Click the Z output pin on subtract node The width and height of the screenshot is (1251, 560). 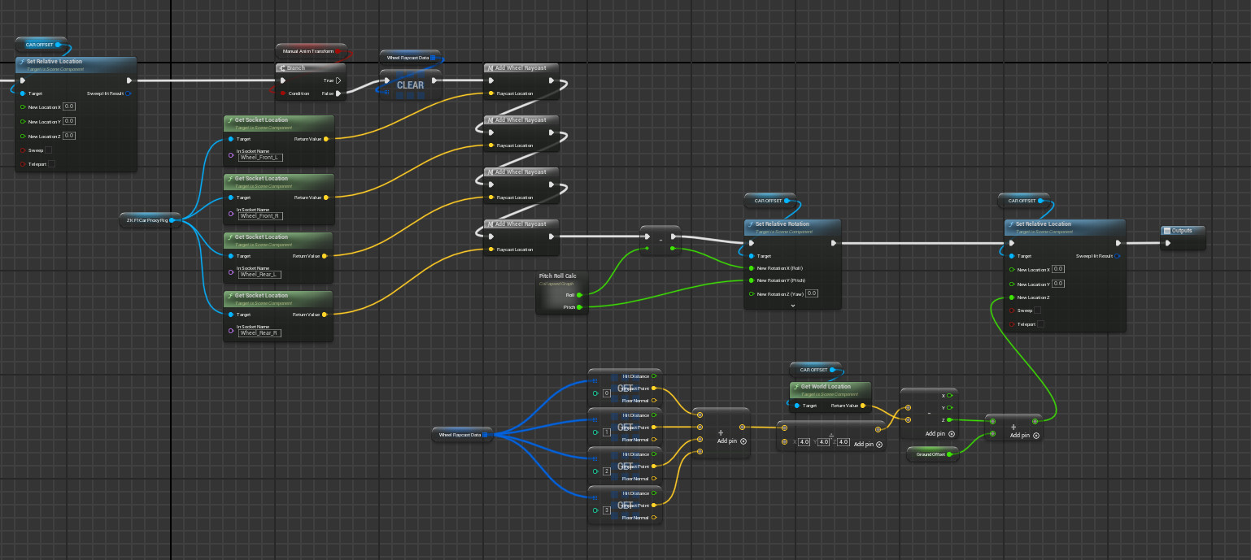coord(949,420)
